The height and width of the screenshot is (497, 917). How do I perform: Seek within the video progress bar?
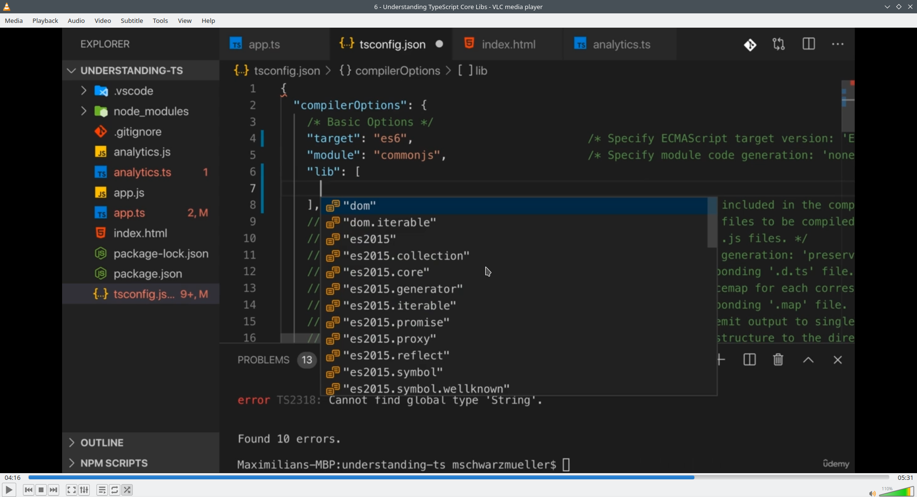tap(458, 477)
